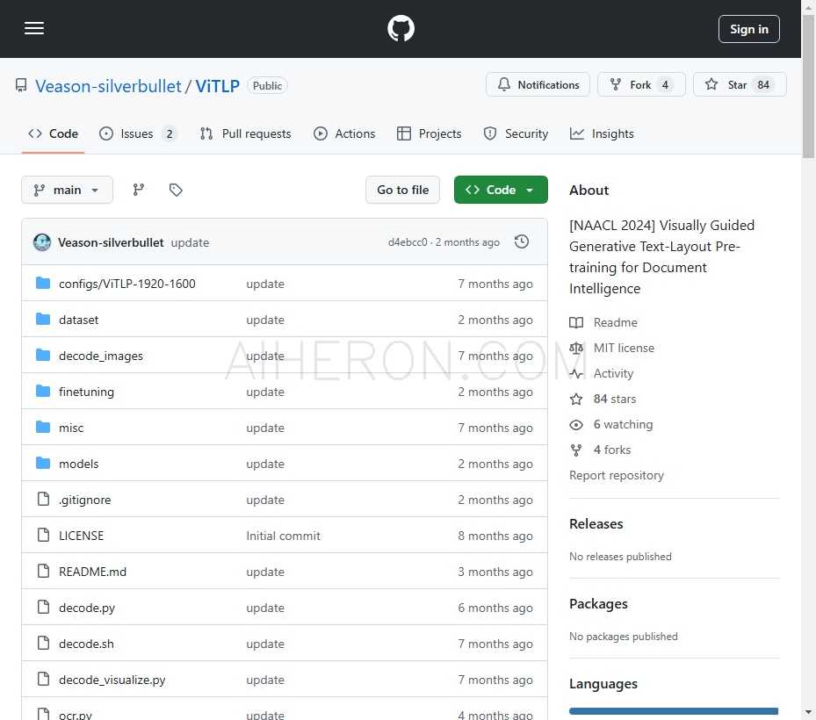Open latest commit message 'update'
This screenshot has height=720, width=816.
(190, 242)
